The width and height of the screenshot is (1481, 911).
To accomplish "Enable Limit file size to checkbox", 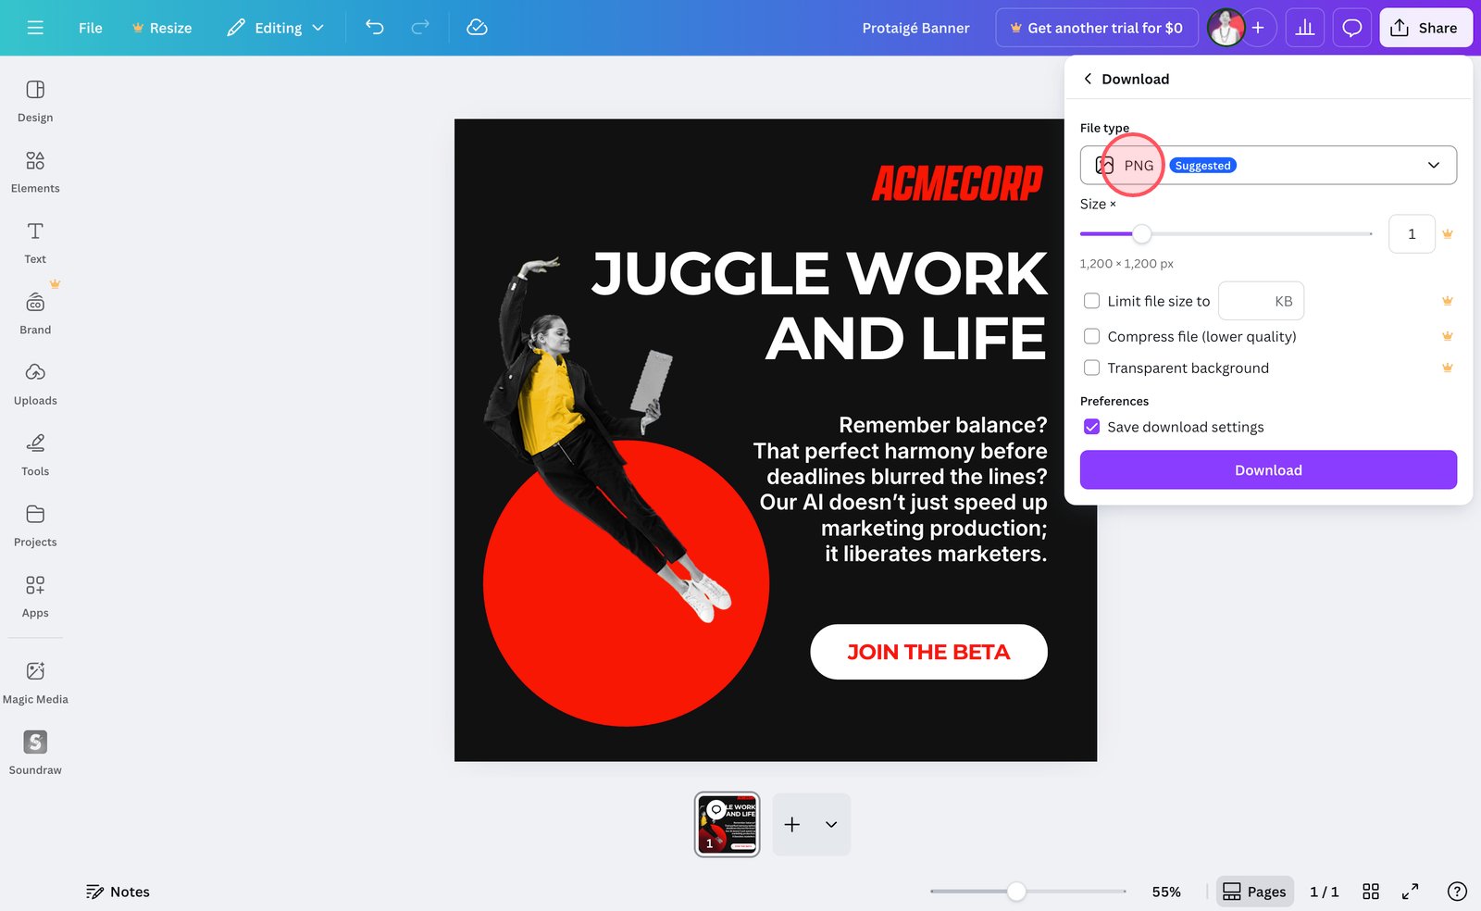I will (1092, 301).
